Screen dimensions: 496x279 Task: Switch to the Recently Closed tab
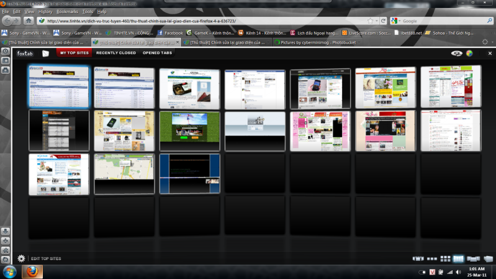pyautogui.click(x=115, y=53)
